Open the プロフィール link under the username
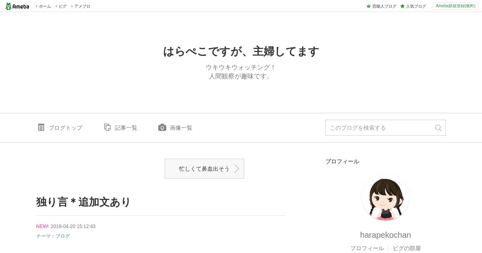The width and height of the screenshot is (482, 253). tap(367, 248)
